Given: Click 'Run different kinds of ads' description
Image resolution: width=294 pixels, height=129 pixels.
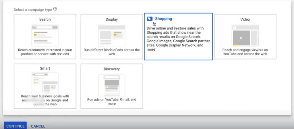Looking at the screenshot, I should click(112, 52).
